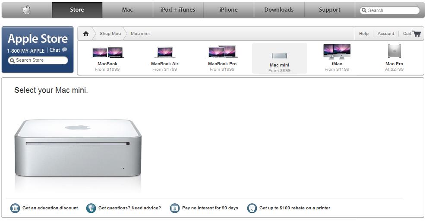Open the Downloads tab

pos(279,10)
